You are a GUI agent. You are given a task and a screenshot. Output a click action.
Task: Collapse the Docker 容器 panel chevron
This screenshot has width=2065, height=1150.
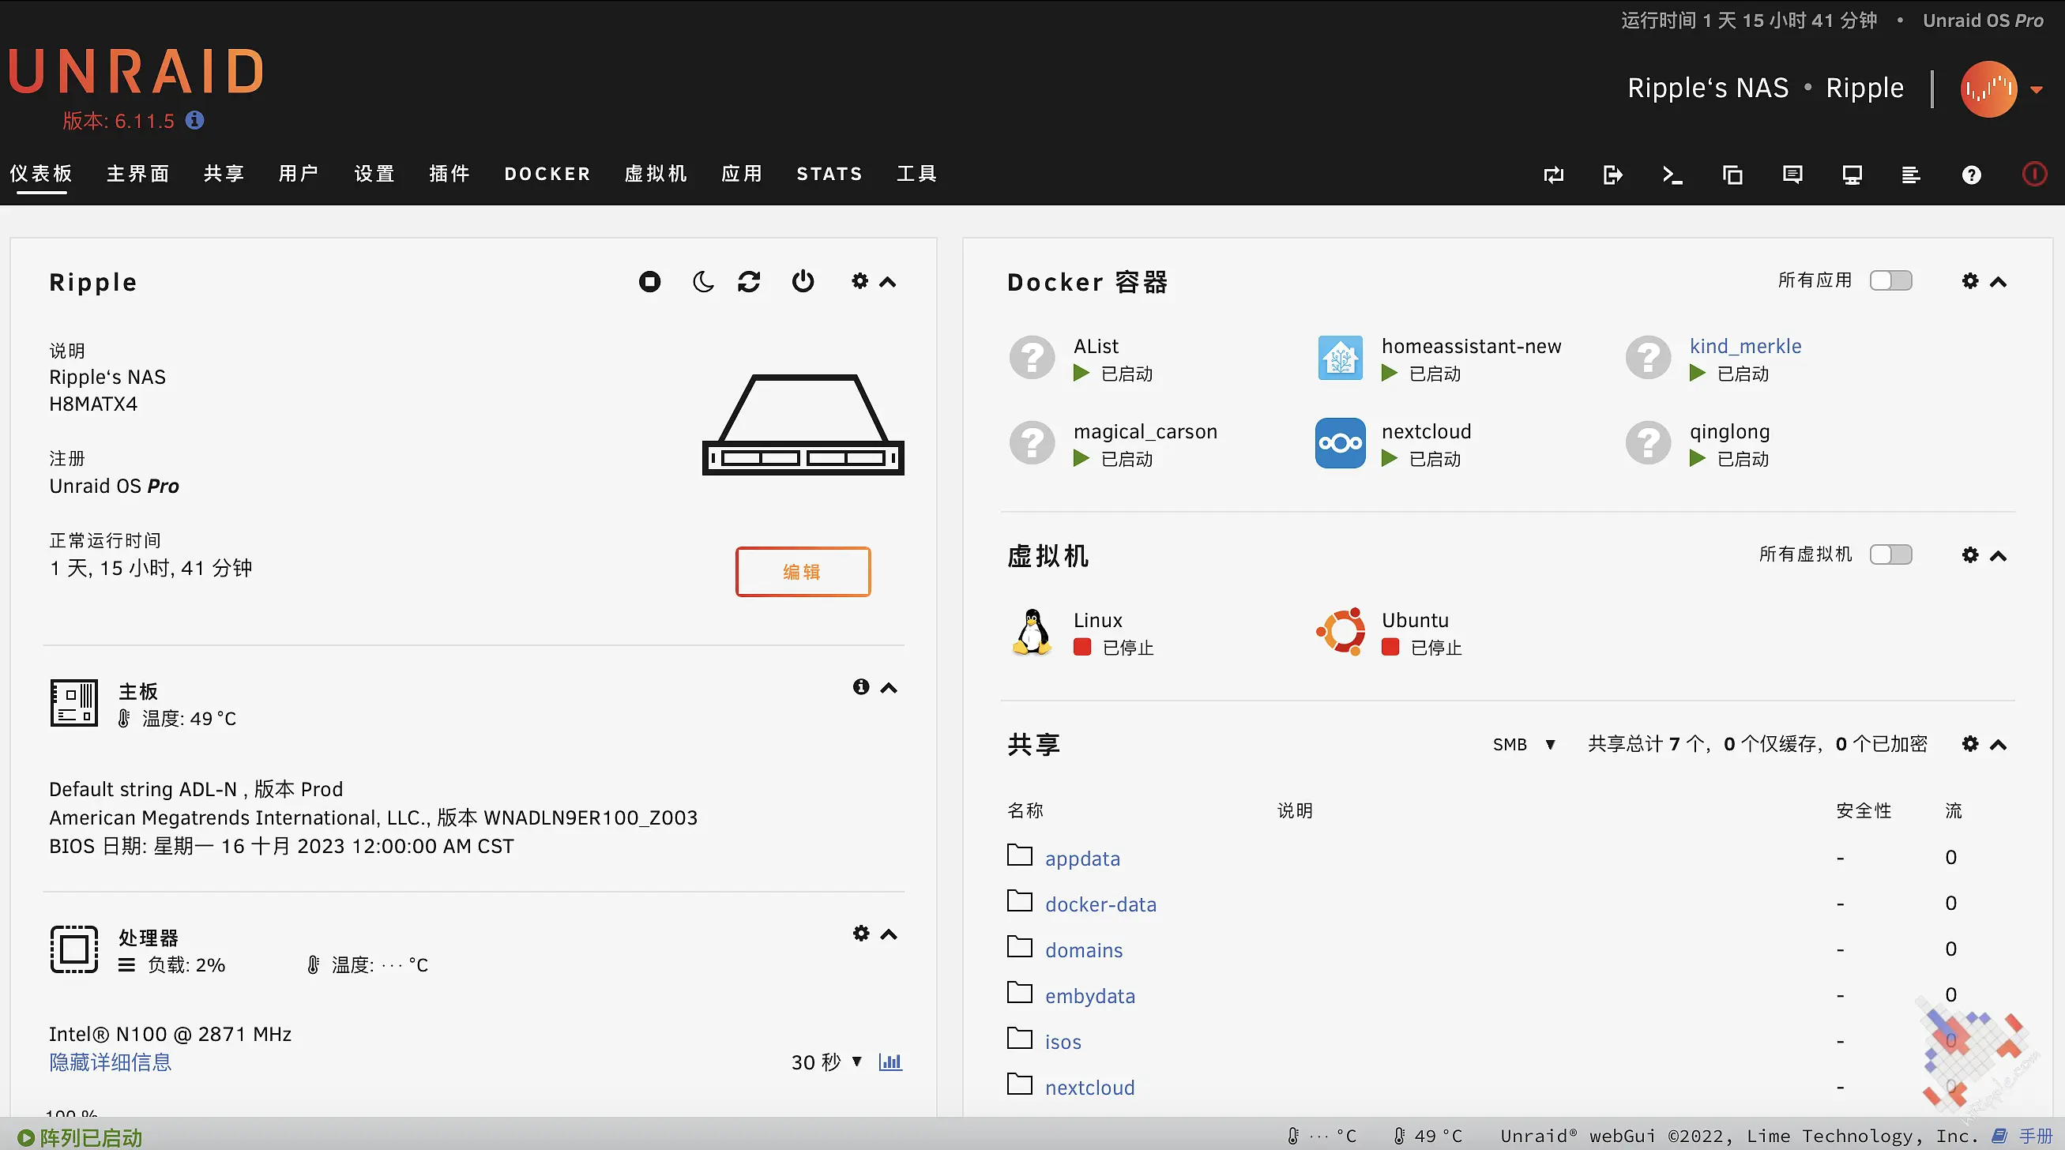click(x=1999, y=282)
